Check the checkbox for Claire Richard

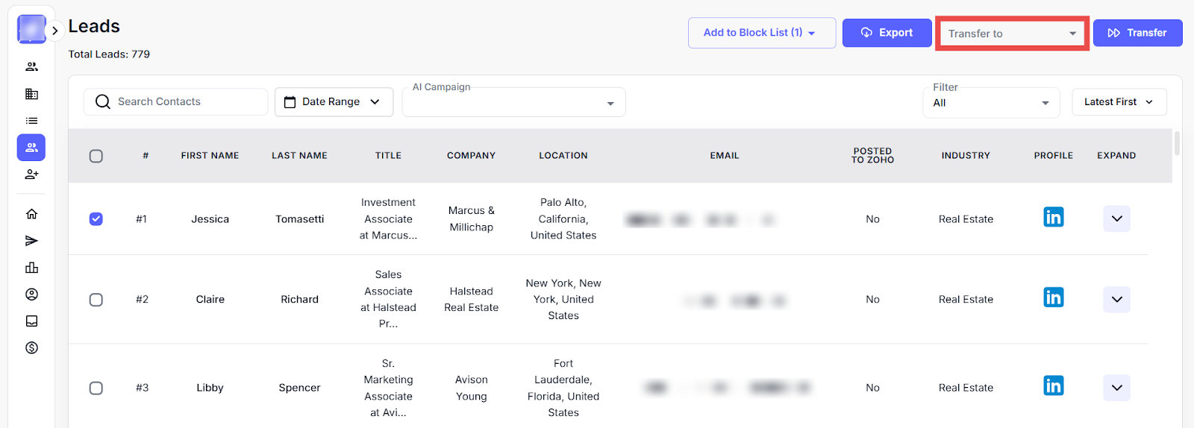(x=96, y=300)
